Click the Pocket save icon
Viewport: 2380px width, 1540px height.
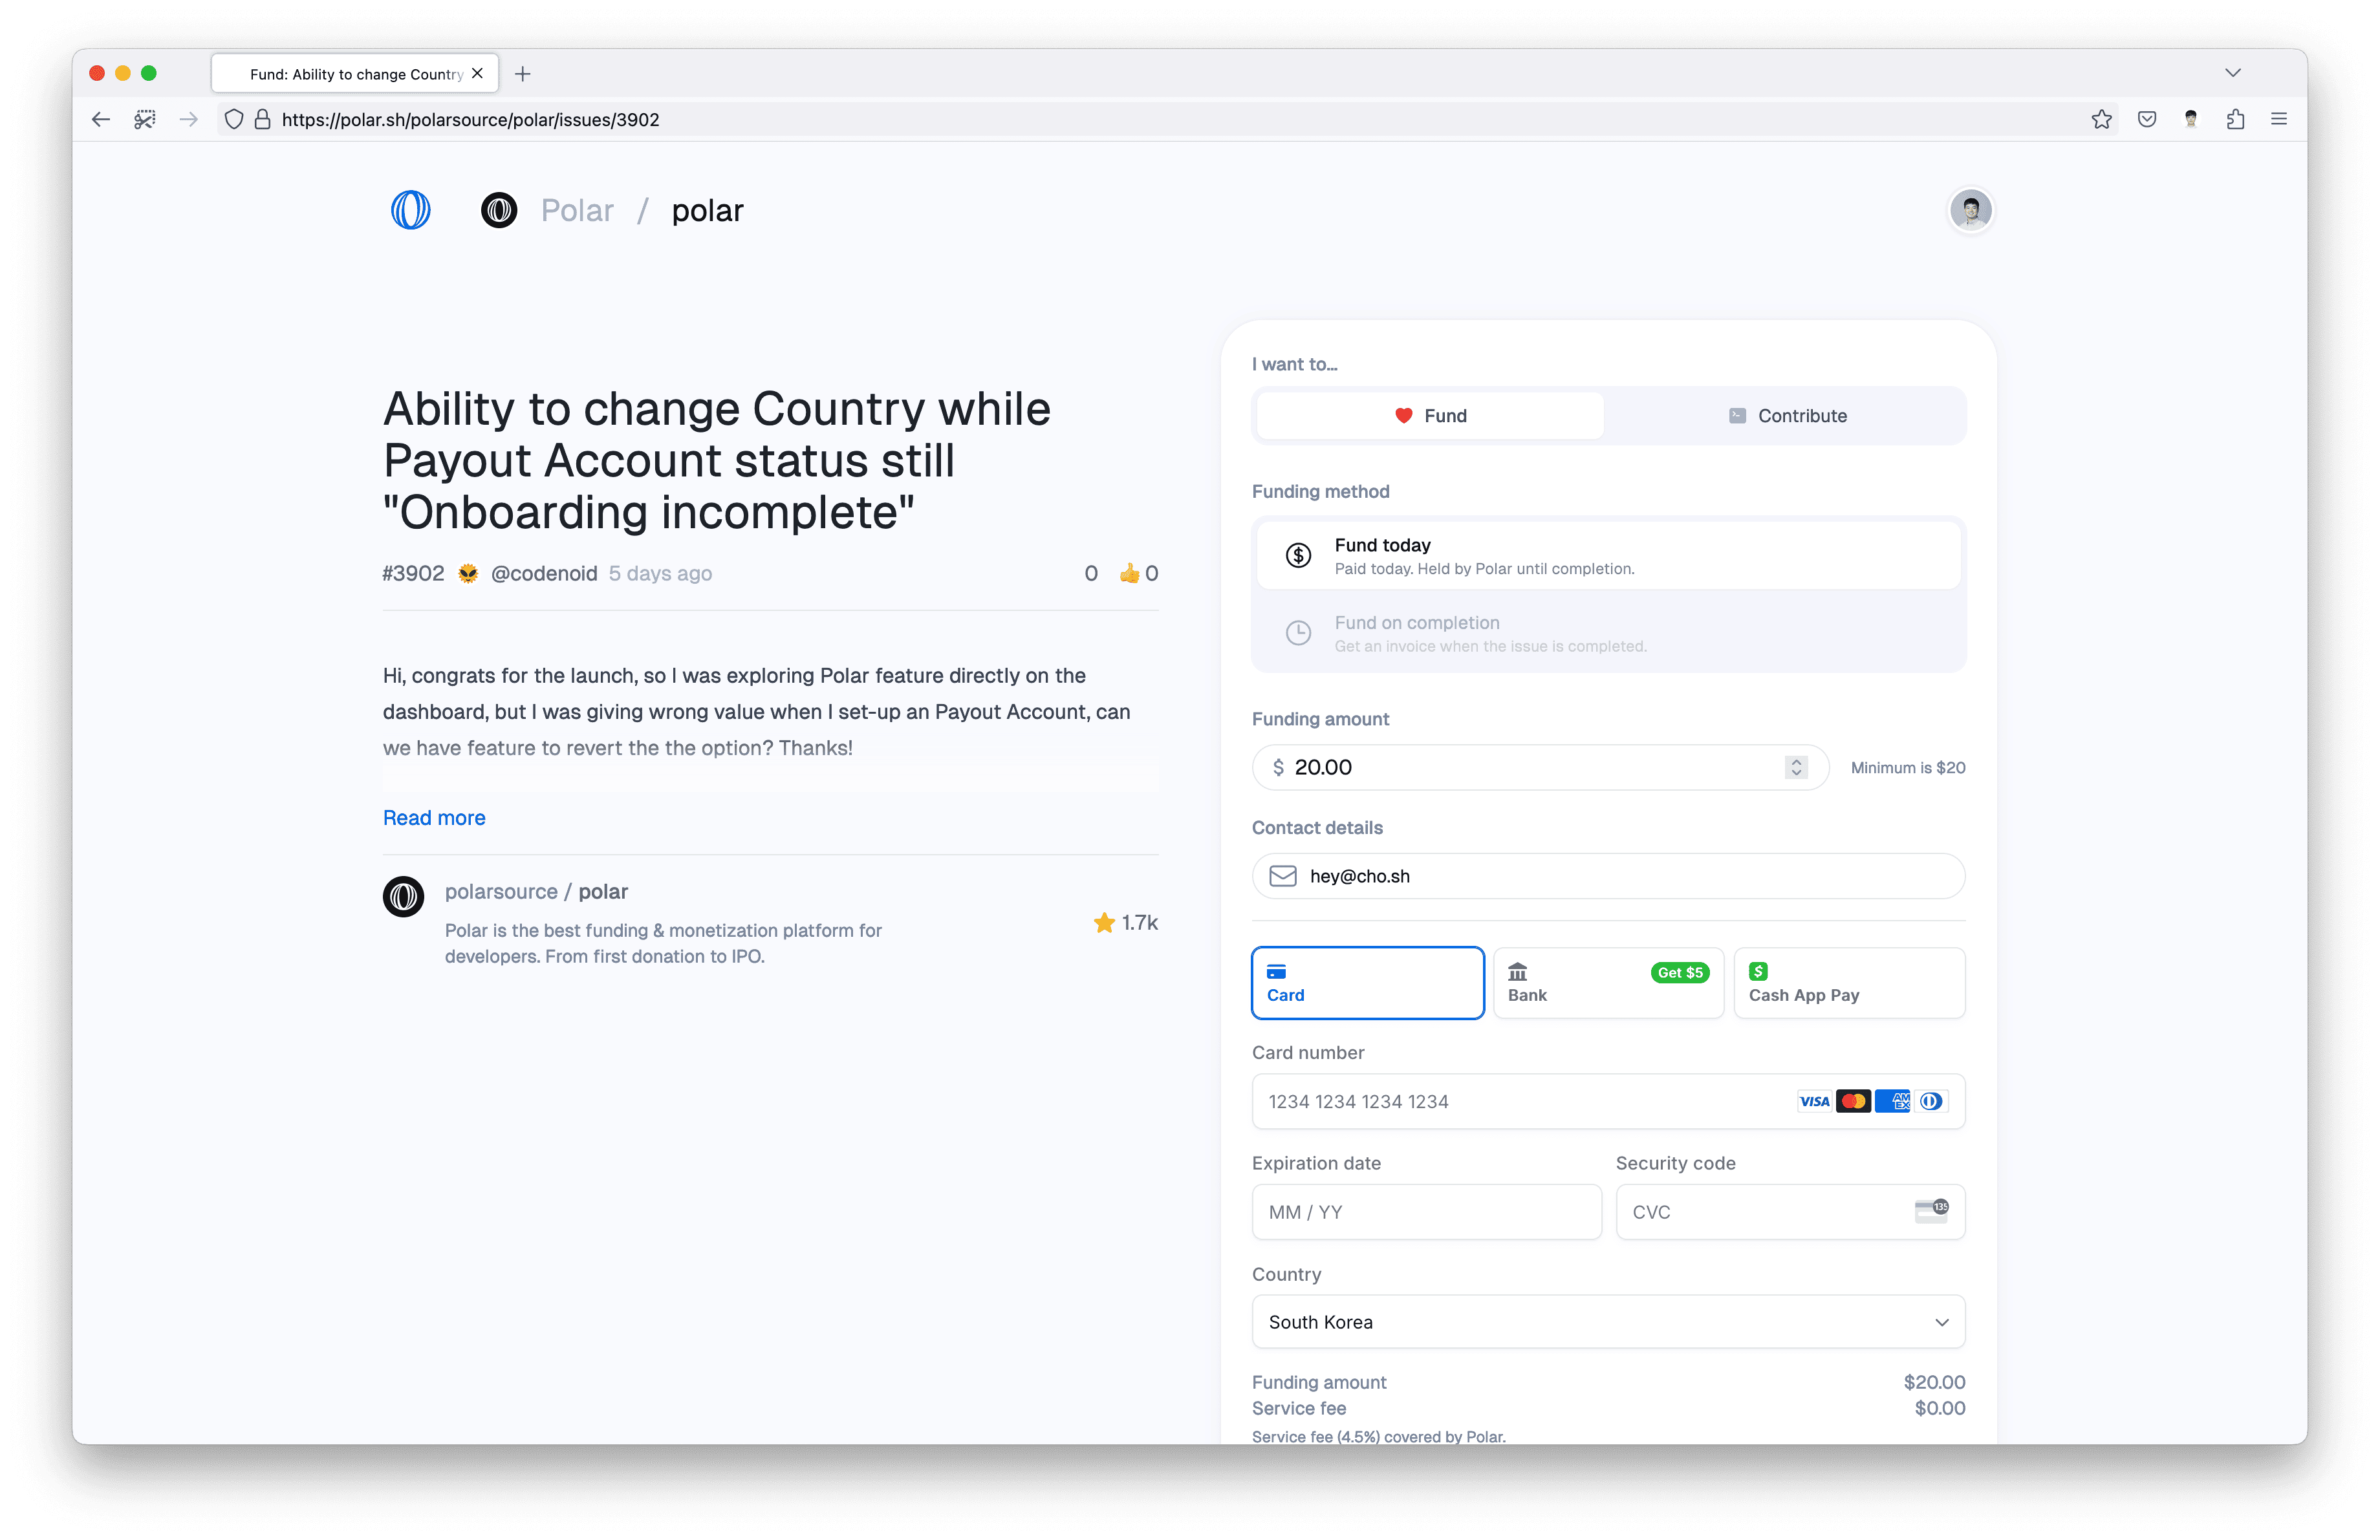(2146, 120)
